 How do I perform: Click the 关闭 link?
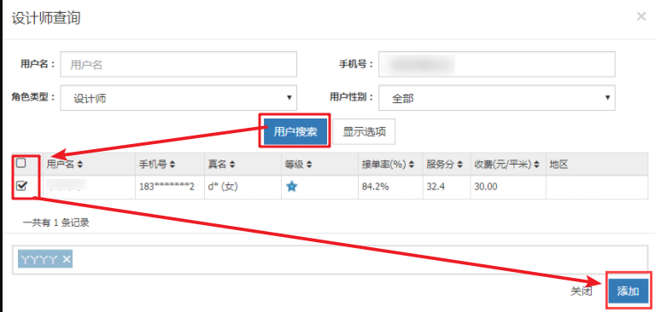(582, 292)
